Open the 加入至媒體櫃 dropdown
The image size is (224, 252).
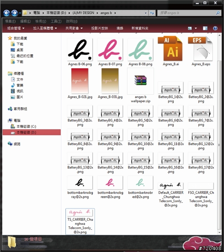point(45,28)
